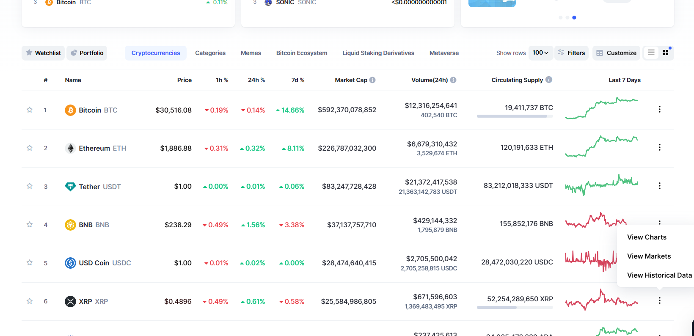694x336 pixels.
Task: Toggle the watchlist star for Tether
Action: (30, 186)
